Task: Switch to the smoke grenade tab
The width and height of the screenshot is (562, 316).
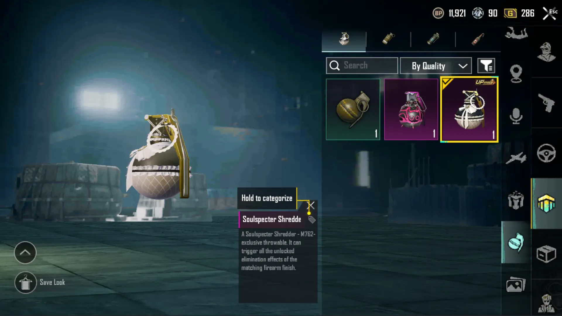Action: click(x=388, y=39)
